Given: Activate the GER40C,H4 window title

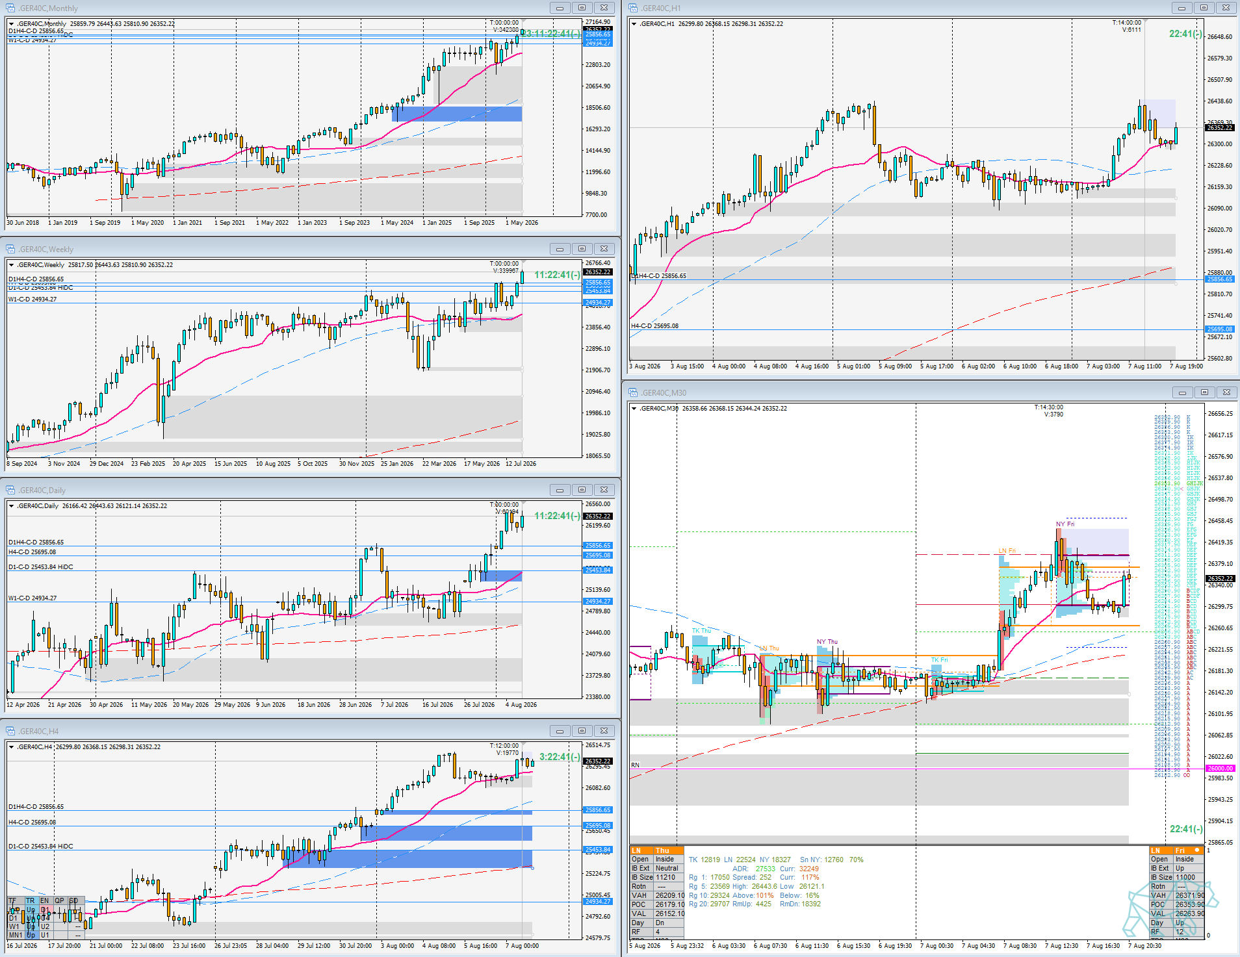Looking at the screenshot, I should coord(38,732).
